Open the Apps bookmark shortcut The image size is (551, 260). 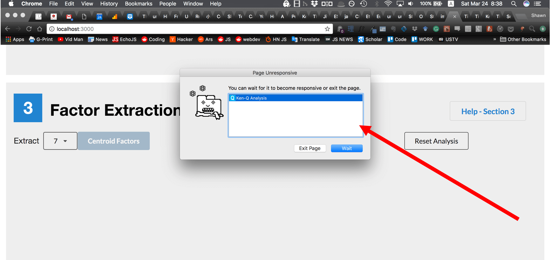[15, 39]
